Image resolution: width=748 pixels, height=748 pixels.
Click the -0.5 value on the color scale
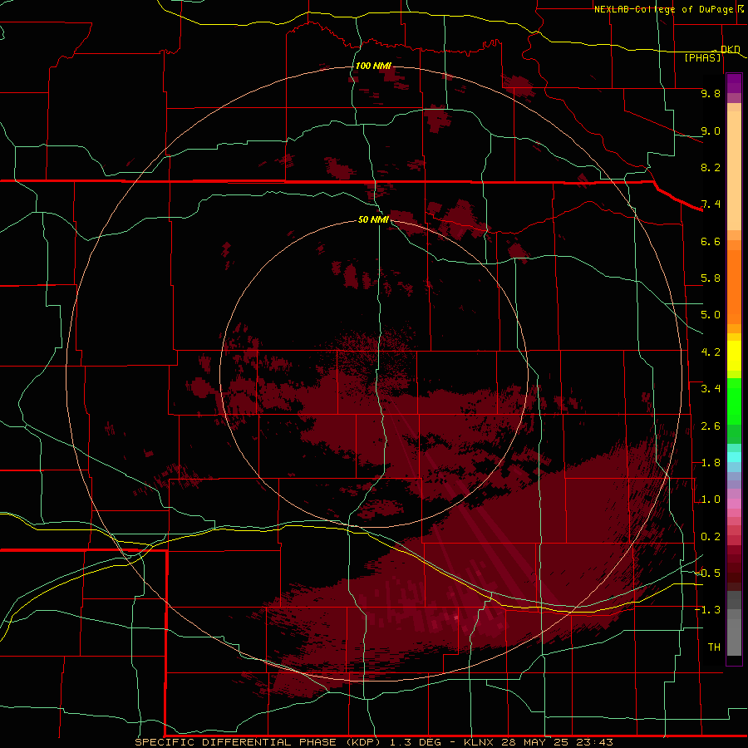point(707,573)
